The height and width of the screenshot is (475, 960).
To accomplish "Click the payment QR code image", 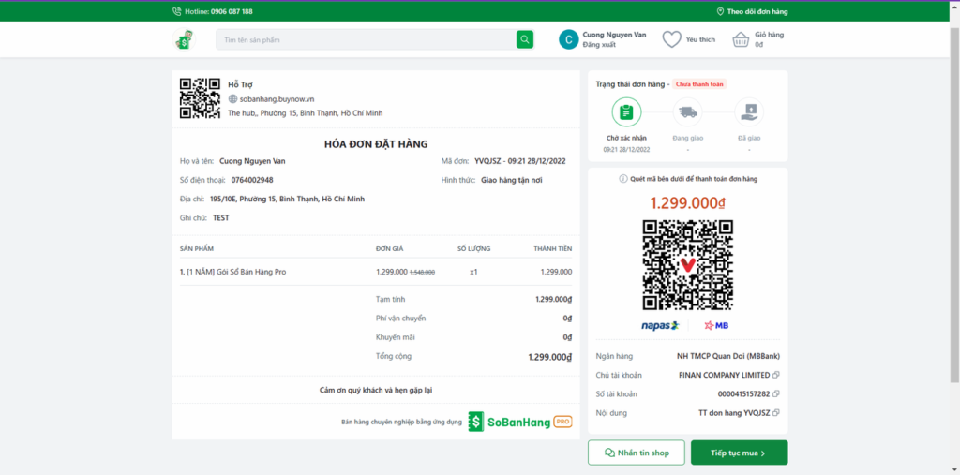I will click(x=687, y=265).
